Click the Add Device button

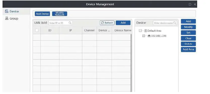point(42,14)
